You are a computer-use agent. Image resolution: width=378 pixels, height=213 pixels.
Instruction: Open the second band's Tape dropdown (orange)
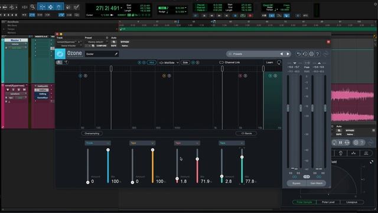pos(142,143)
